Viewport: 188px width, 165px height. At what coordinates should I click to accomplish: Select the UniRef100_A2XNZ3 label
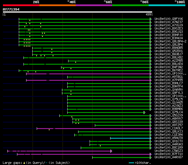coord(169,106)
